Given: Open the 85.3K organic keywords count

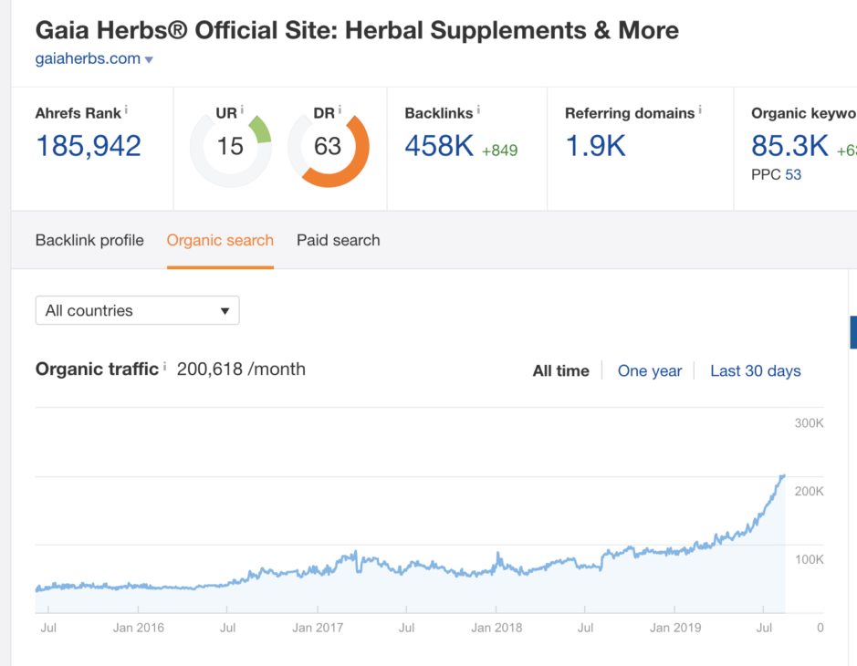Looking at the screenshot, I should tap(789, 146).
